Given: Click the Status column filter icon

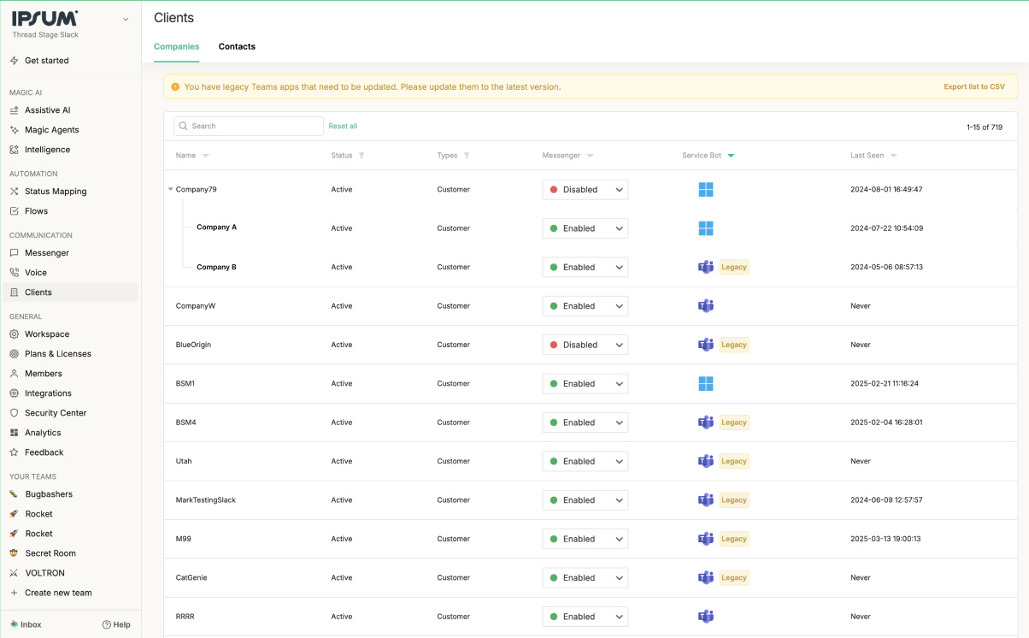Looking at the screenshot, I should (362, 156).
